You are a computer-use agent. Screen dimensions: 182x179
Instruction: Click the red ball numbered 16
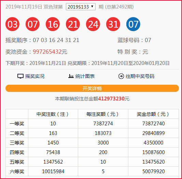tap(53, 24)
